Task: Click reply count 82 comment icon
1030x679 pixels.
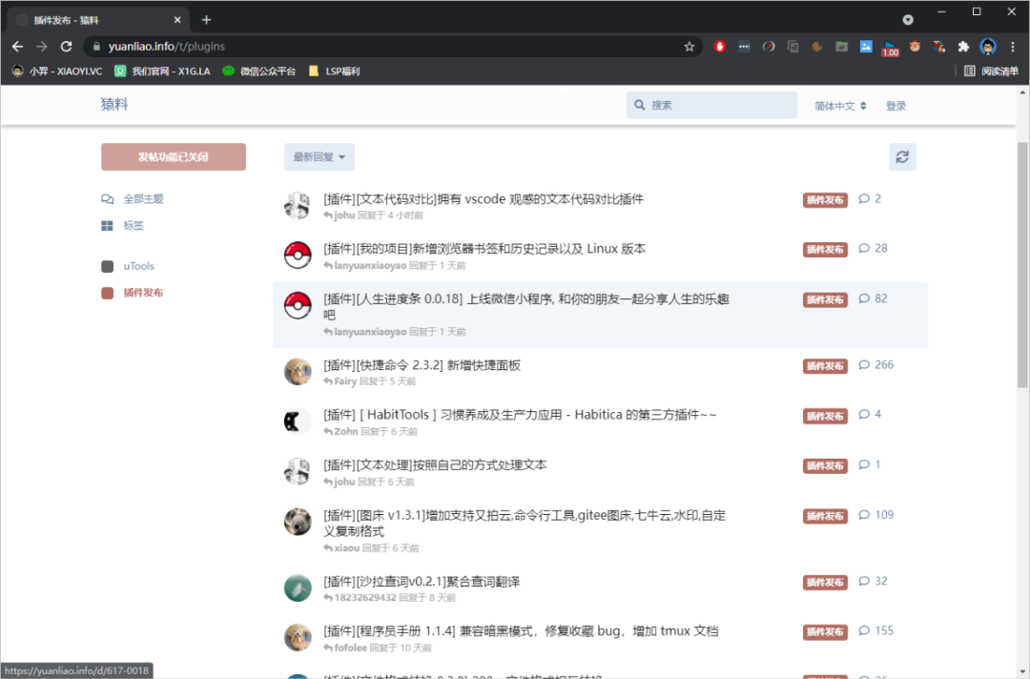Action: 864,298
